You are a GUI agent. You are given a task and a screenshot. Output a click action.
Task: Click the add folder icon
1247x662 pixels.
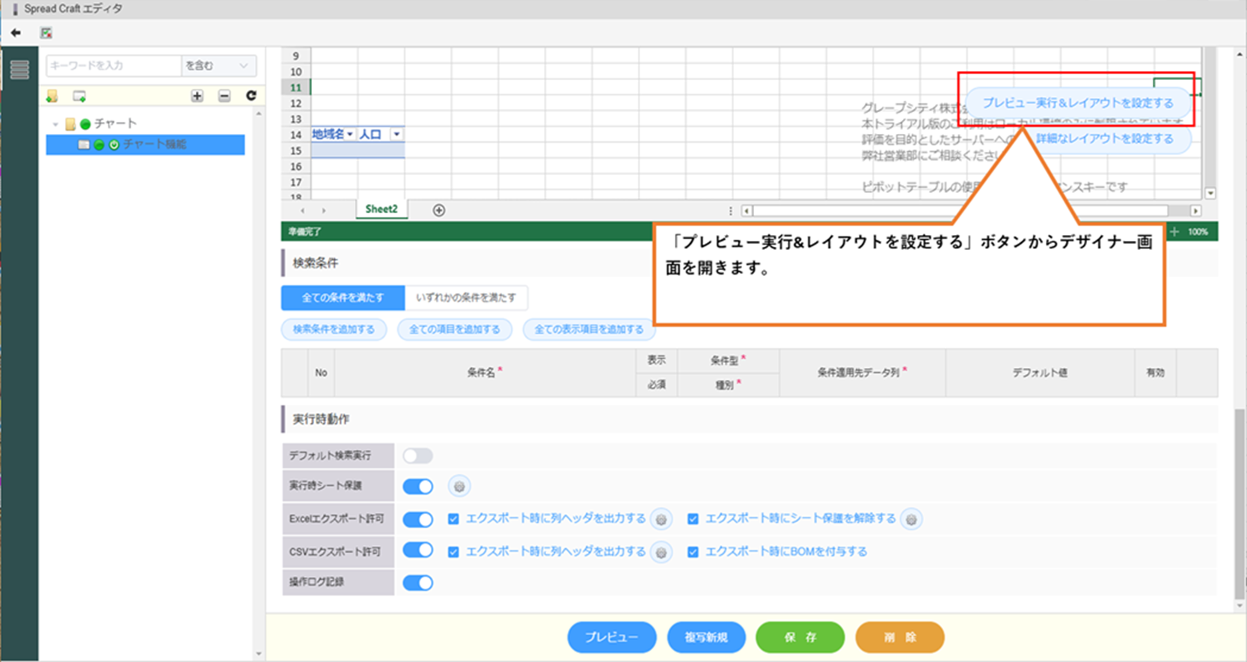[52, 96]
